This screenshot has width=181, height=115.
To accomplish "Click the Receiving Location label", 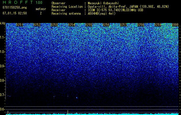I will (67, 7).
